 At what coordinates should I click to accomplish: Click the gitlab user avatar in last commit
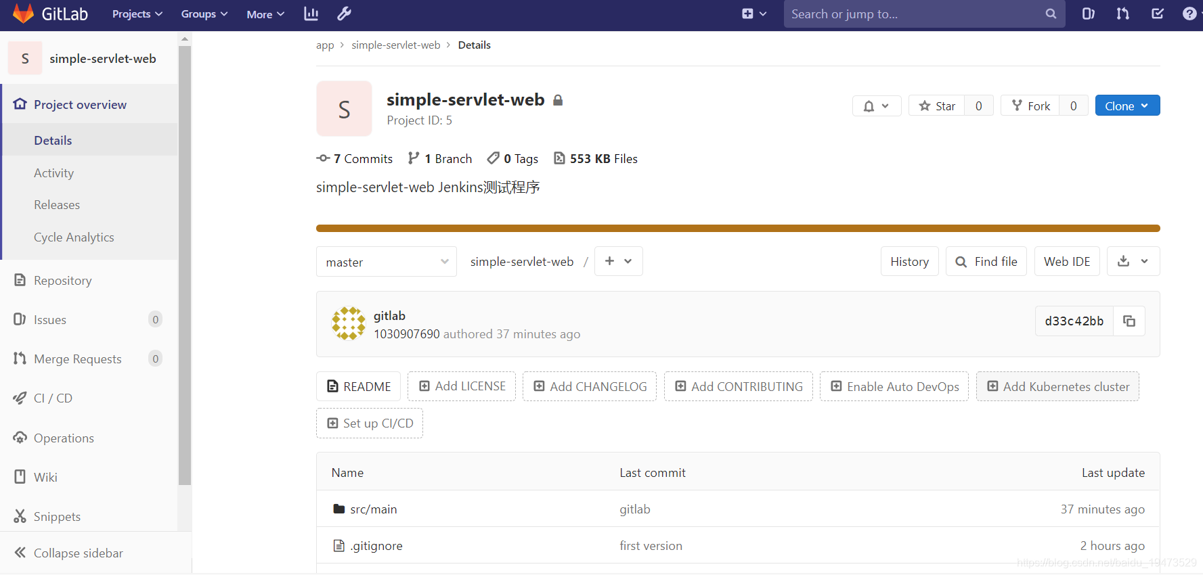(348, 323)
